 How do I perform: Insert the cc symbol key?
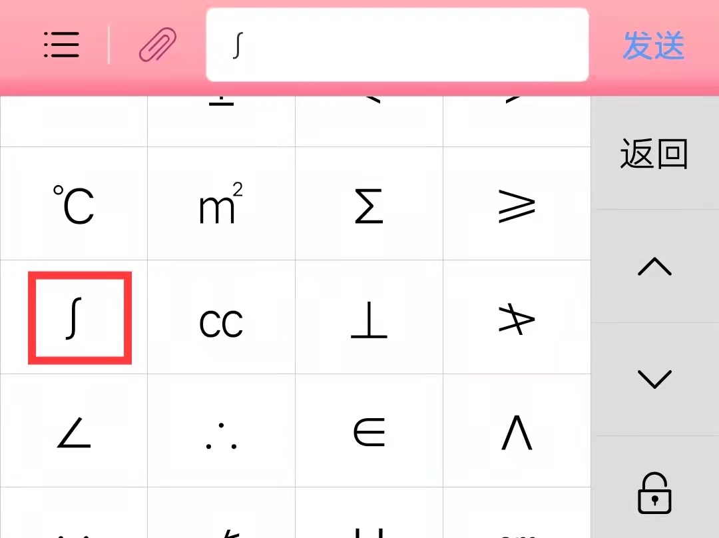[x=222, y=318]
